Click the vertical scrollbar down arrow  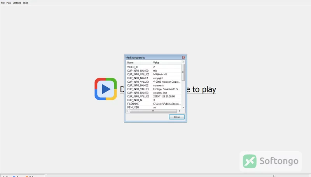(183, 107)
